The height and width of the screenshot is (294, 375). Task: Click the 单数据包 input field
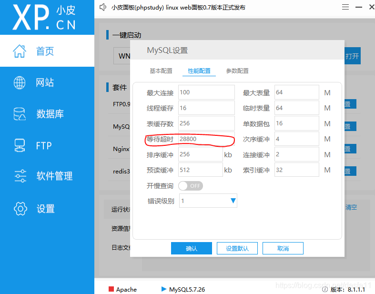pyautogui.click(x=296, y=123)
